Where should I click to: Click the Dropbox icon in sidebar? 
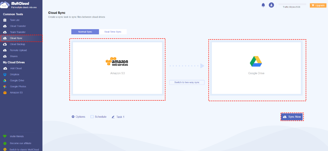tap(5, 75)
